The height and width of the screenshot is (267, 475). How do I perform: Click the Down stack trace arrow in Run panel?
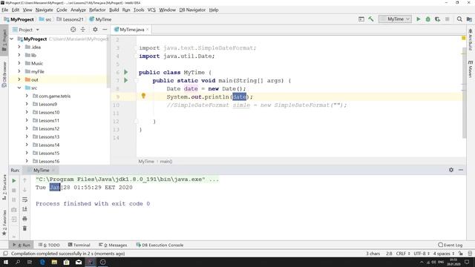[24, 190]
